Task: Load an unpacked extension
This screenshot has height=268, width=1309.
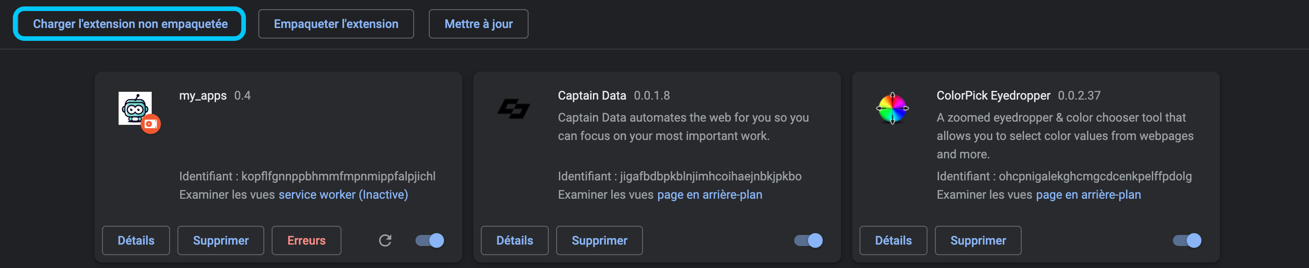Action: point(130,24)
